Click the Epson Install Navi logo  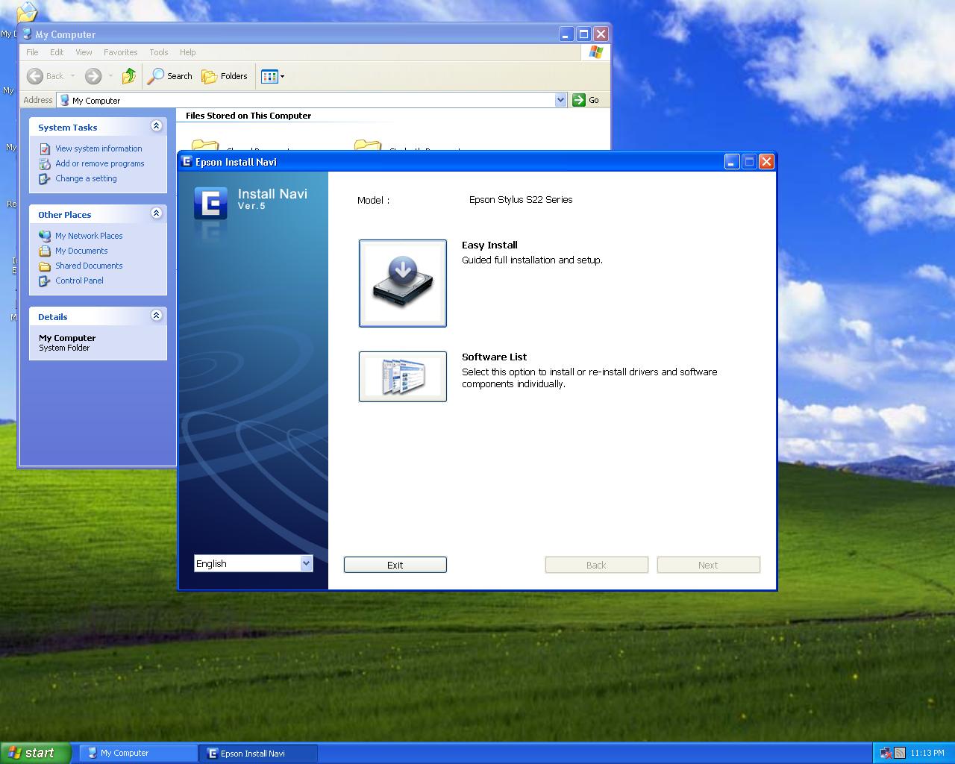pyautogui.click(x=211, y=202)
